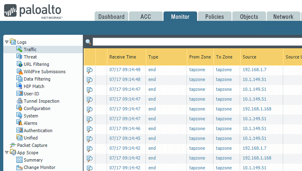302x171 pixels.
Task: Click the WildFire Submissions icon
Action: tap(19, 71)
